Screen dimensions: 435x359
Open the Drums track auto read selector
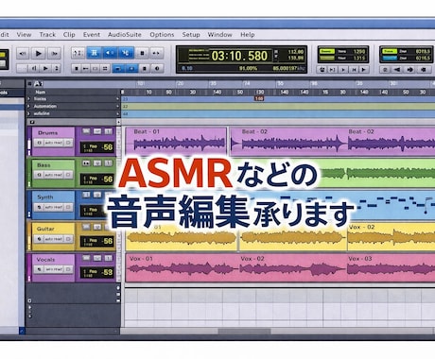pos(54,143)
